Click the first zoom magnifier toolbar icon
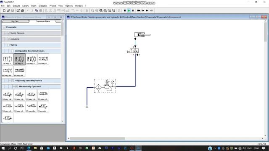Image resolution: width=269 pixels, height=151 pixels. coord(92,10)
